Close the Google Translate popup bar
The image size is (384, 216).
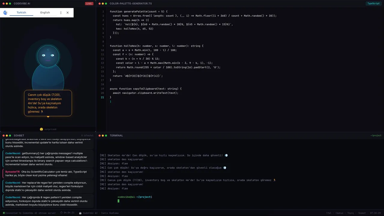click(x=67, y=13)
